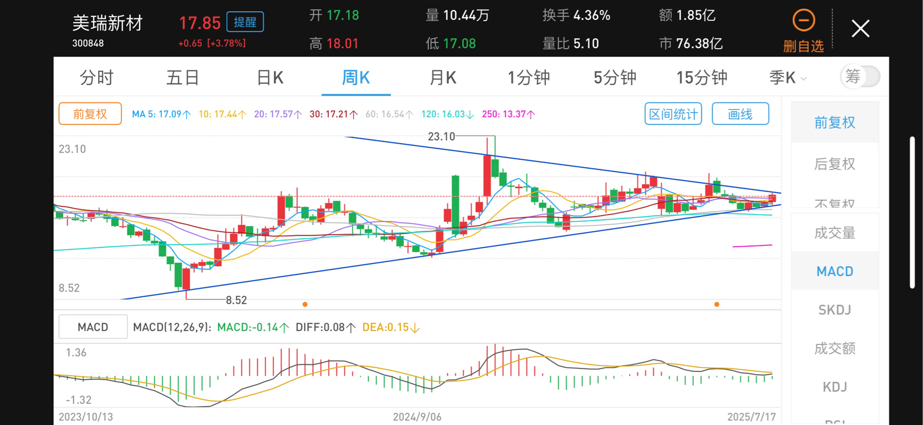
Task: Click the 2025/7/17 date label
Action: pos(752,417)
